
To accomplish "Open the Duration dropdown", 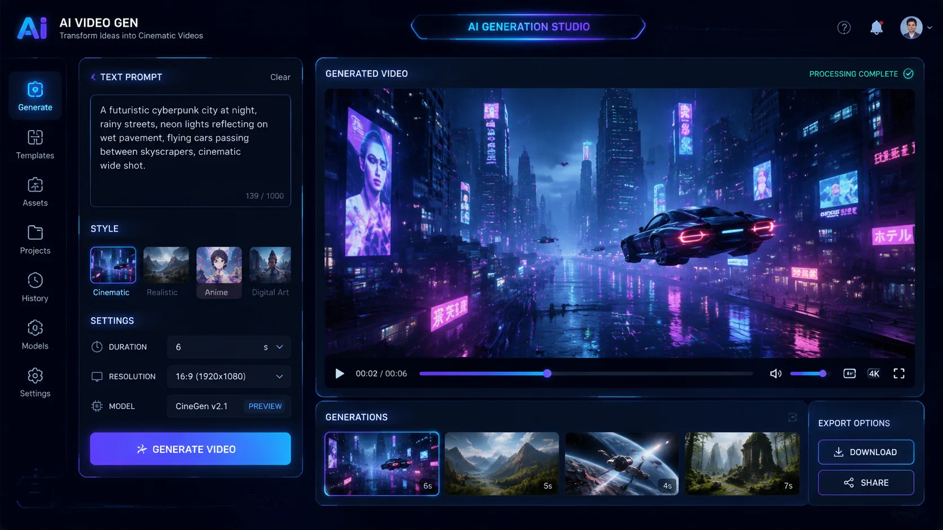I will tap(229, 347).
